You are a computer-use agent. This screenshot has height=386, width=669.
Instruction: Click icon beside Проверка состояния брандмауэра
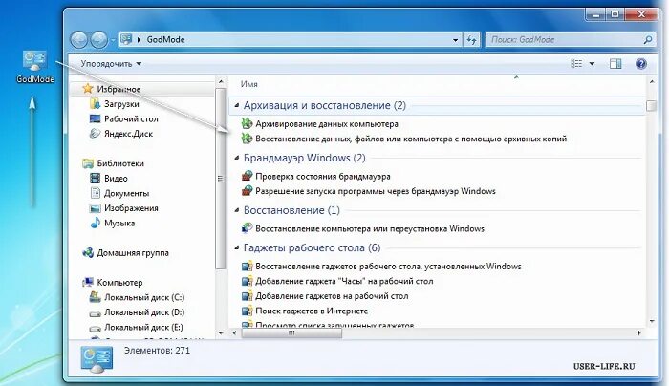click(247, 176)
